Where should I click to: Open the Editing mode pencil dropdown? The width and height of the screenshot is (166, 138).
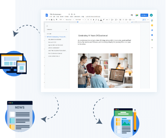point(144,20)
